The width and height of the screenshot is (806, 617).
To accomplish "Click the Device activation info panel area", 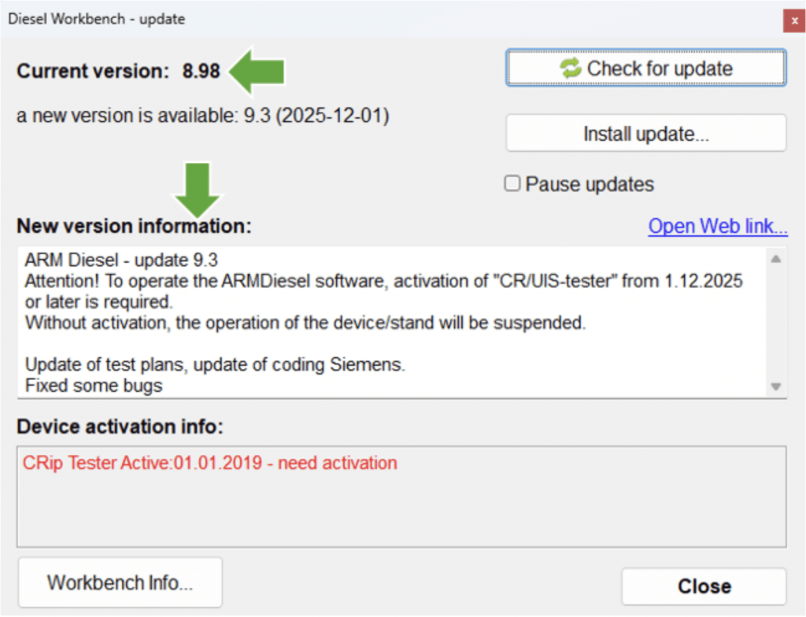I will click(401, 512).
